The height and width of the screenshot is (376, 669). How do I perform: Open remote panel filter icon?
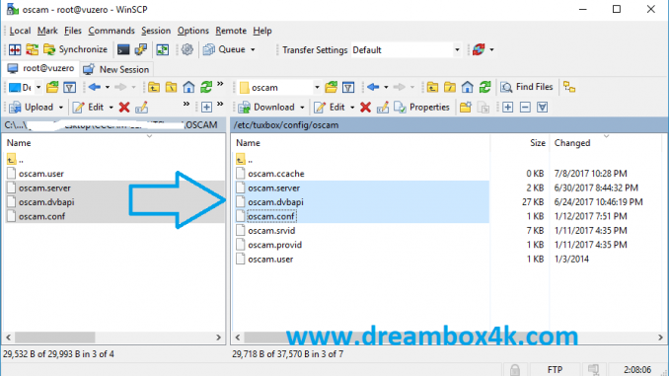coord(348,87)
